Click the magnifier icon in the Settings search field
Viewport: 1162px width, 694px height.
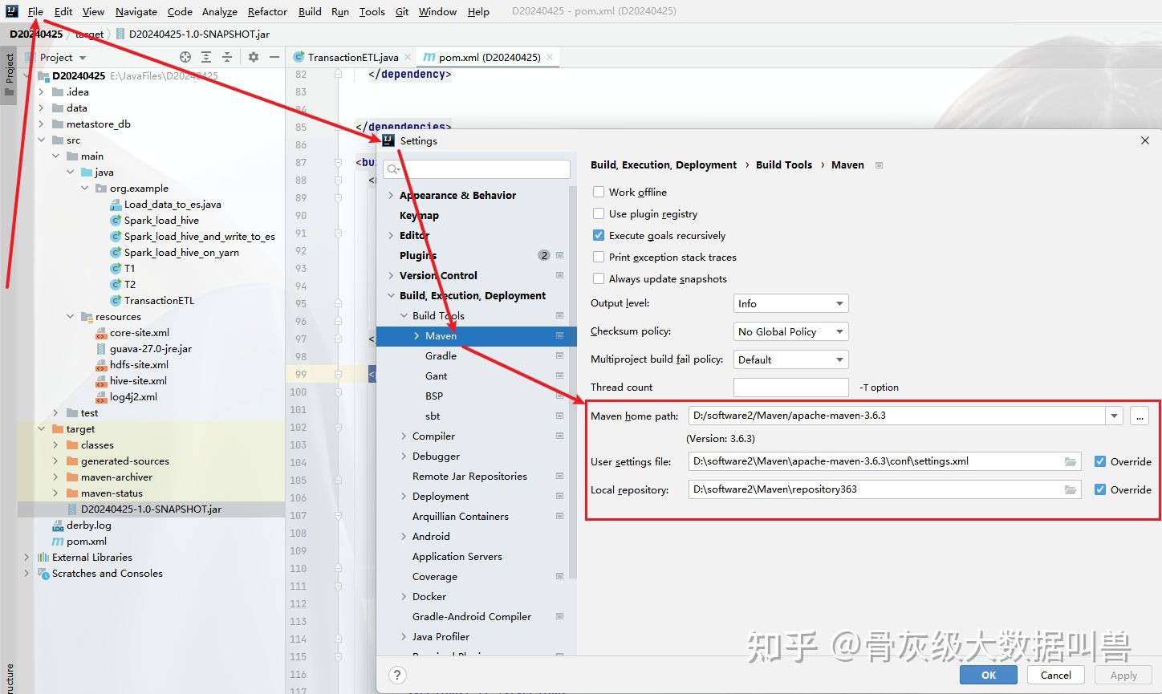click(392, 169)
